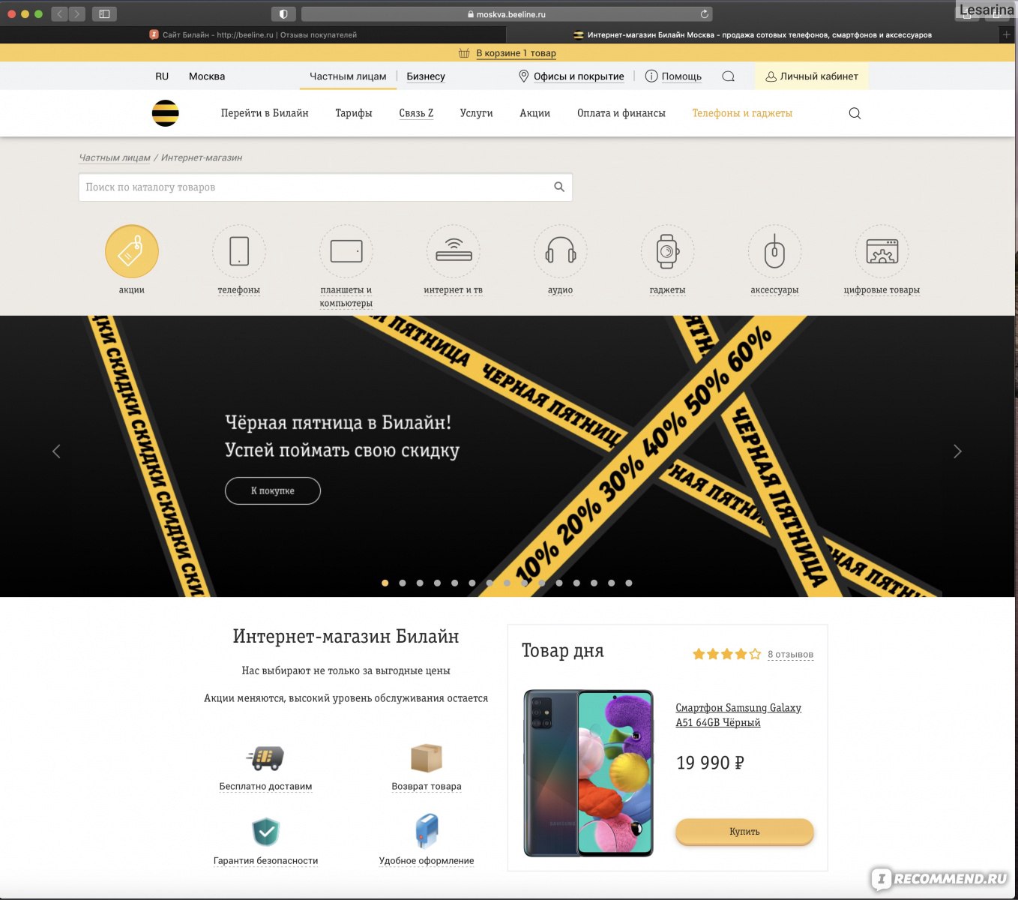The image size is (1018, 900).
Task: Show the previous banner with left arrow
Action: point(56,451)
